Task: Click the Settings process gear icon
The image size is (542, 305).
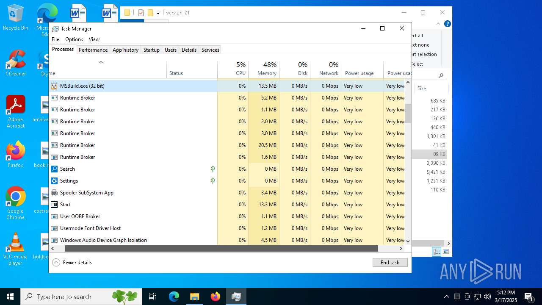Action: point(54,181)
